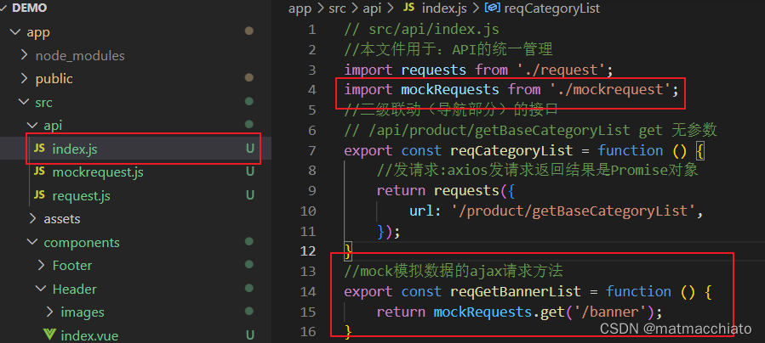Click Vue icon beside index.vue

pos(49,335)
